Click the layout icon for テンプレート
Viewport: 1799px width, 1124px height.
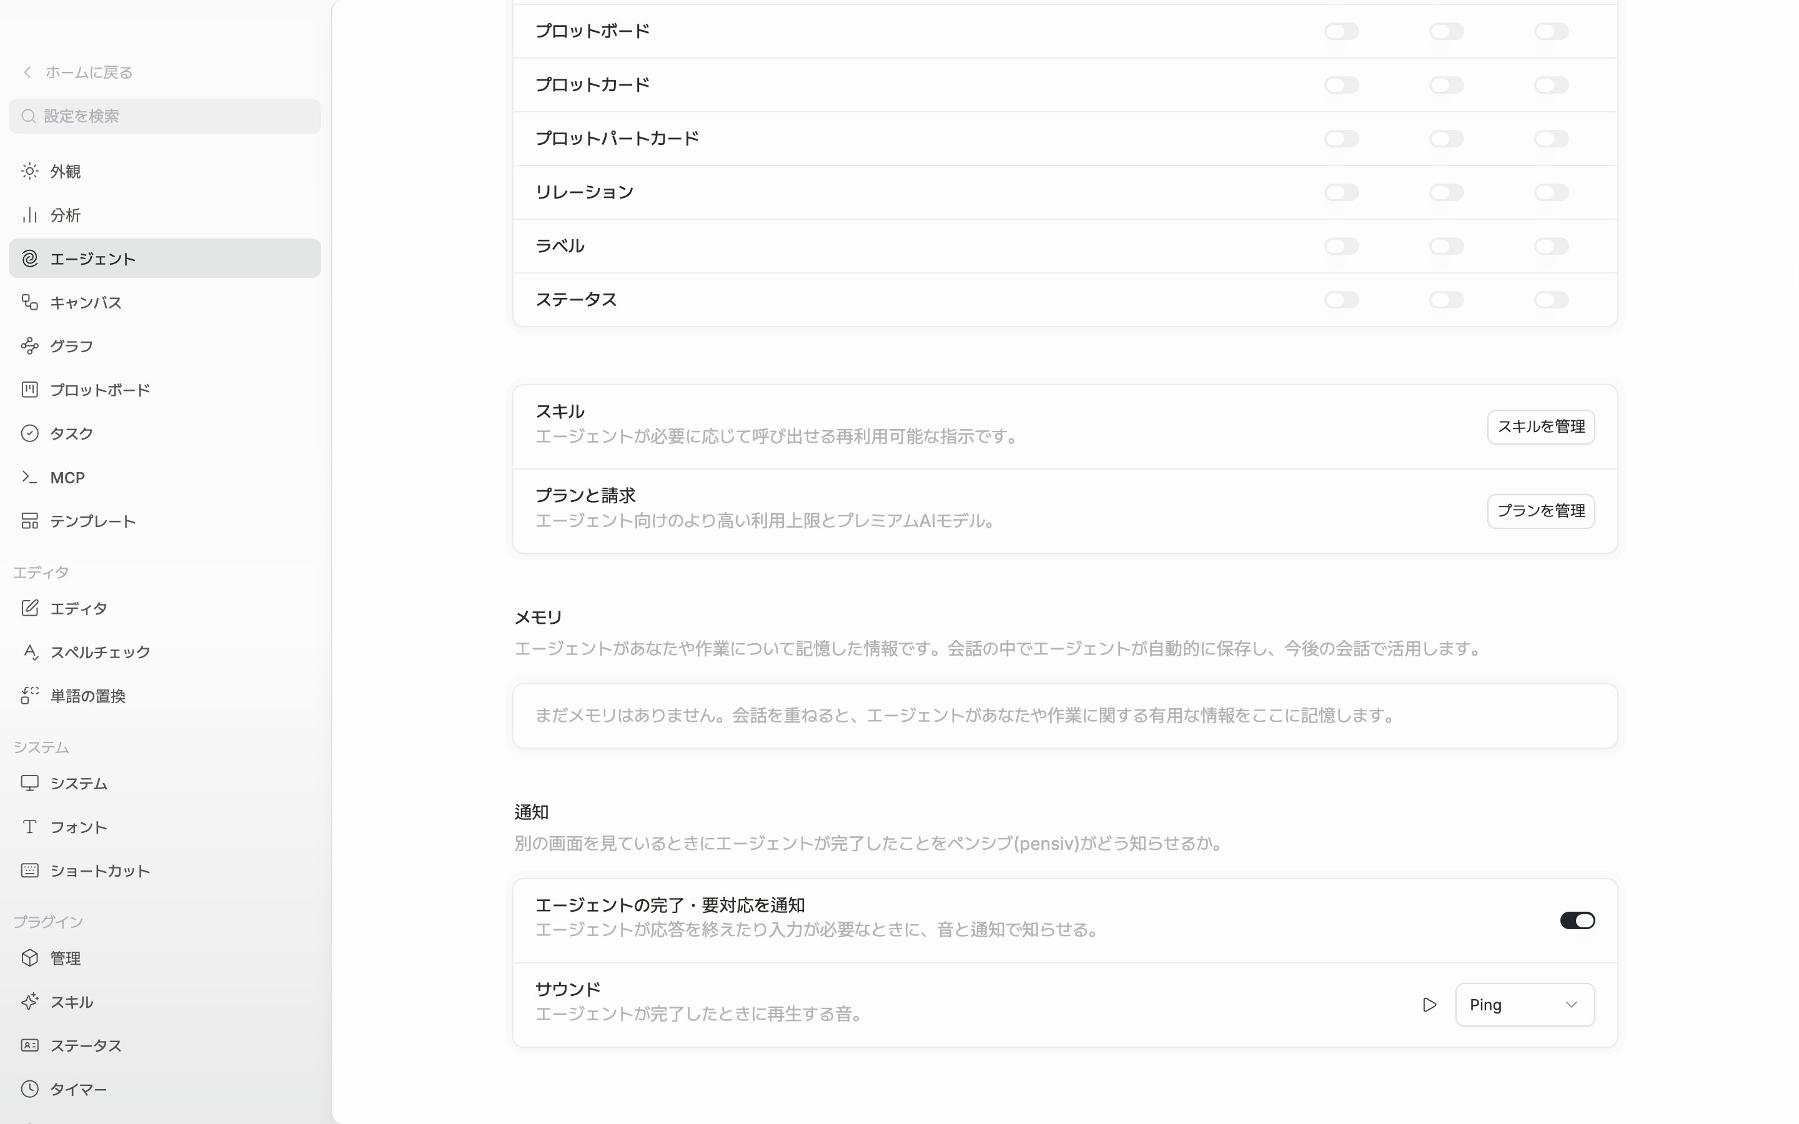(30, 521)
